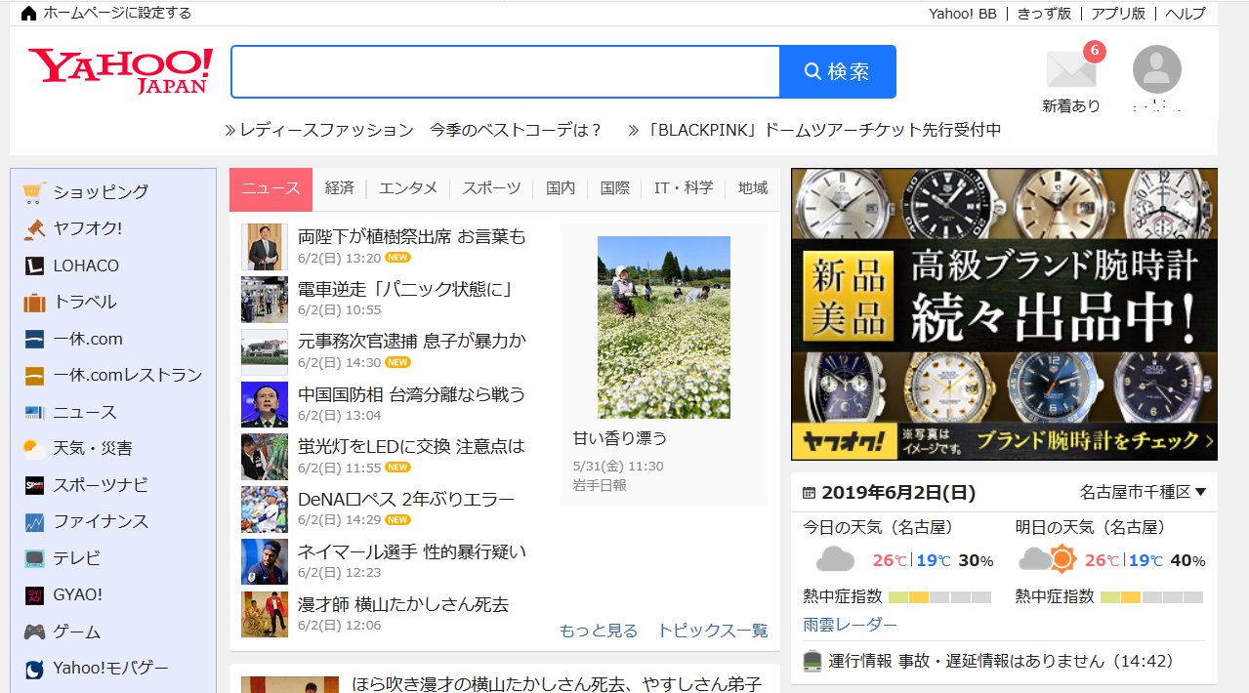
Task: Open the mail envelope icon with badge 6
Action: pos(1071,68)
